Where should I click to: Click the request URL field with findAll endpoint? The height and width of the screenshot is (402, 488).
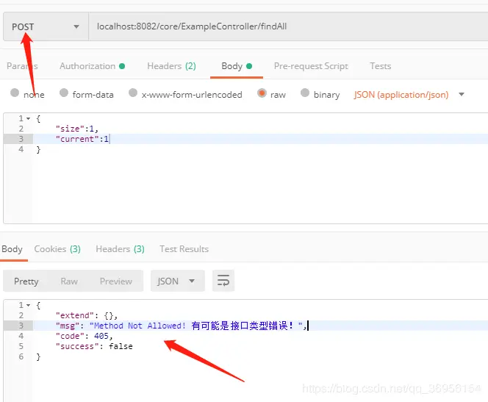coord(288,26)
